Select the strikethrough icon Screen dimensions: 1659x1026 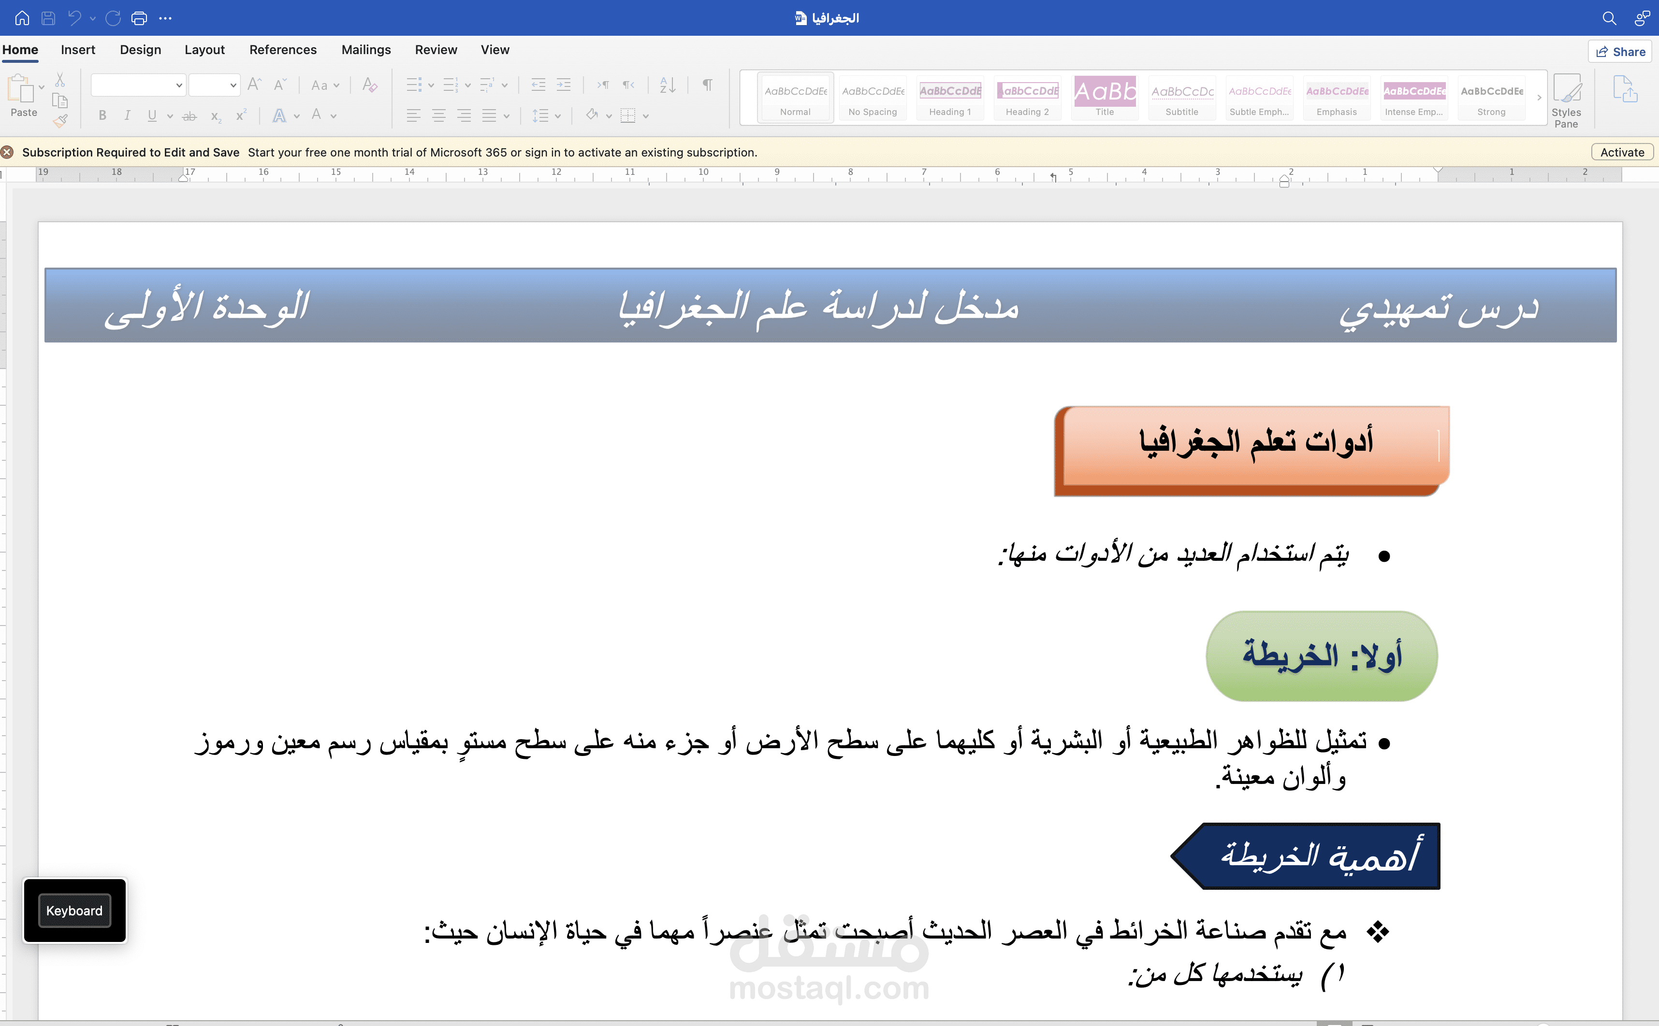pos(189,115)
